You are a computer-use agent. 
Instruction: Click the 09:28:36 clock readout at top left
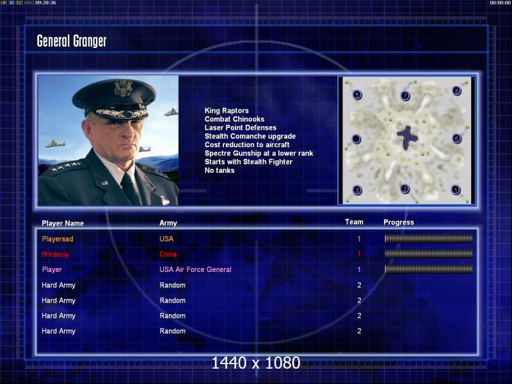tap(45, 3)
